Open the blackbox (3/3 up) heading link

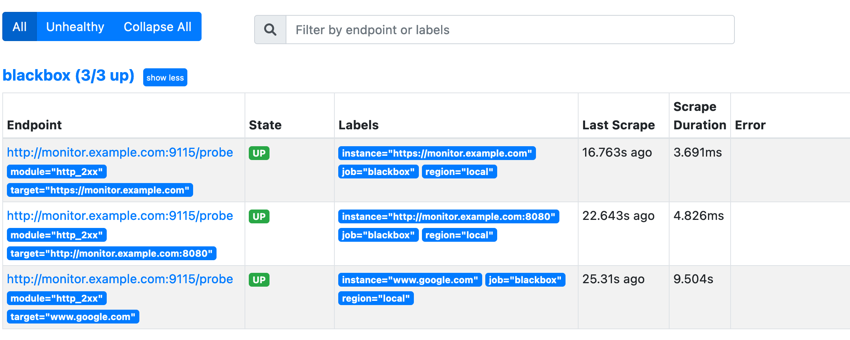coord(68,76)
